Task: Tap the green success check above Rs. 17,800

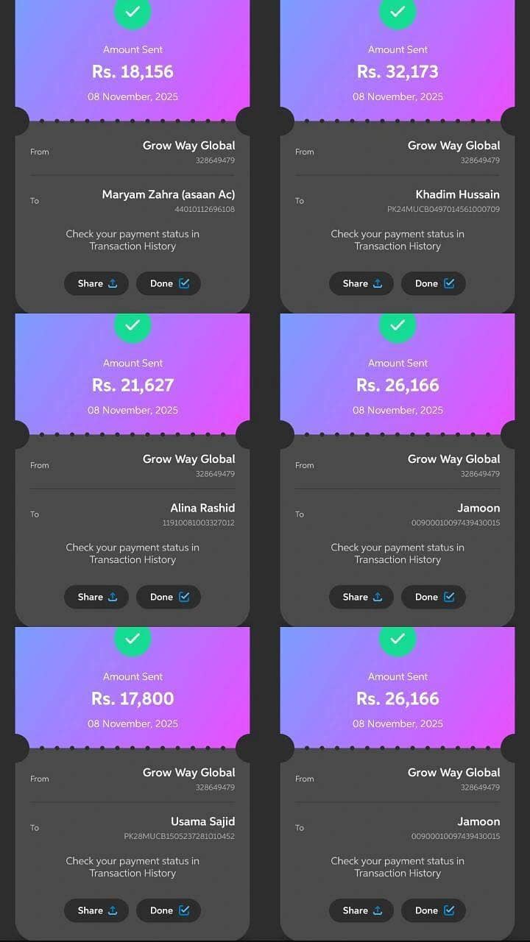Action: [132, 639]
